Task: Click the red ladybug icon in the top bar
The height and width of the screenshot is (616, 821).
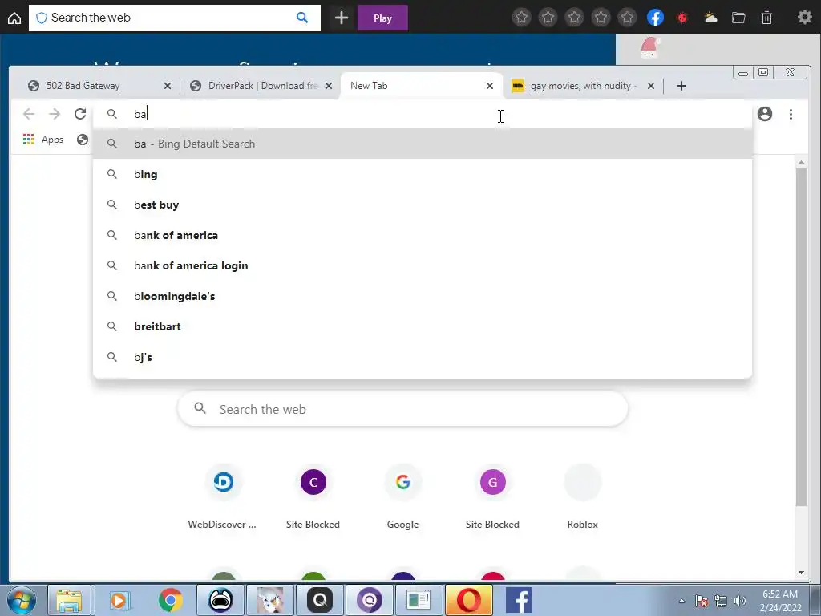Action: click(682, 18)
